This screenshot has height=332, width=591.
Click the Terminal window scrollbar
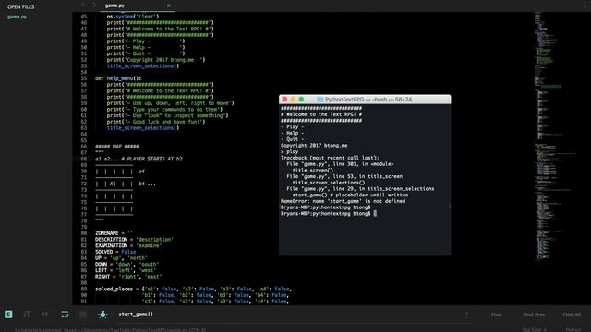pyautogui.click(x=449, y=207)
